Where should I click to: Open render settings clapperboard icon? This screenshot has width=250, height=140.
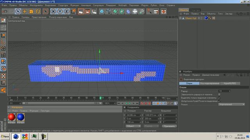pos(94,11)
